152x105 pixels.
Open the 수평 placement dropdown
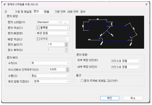click(x=50, y=76)
